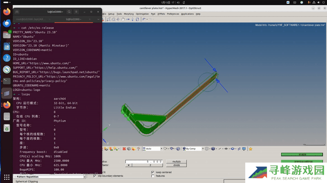
Task: Click the monitor display icon
Action: point(244,149)
